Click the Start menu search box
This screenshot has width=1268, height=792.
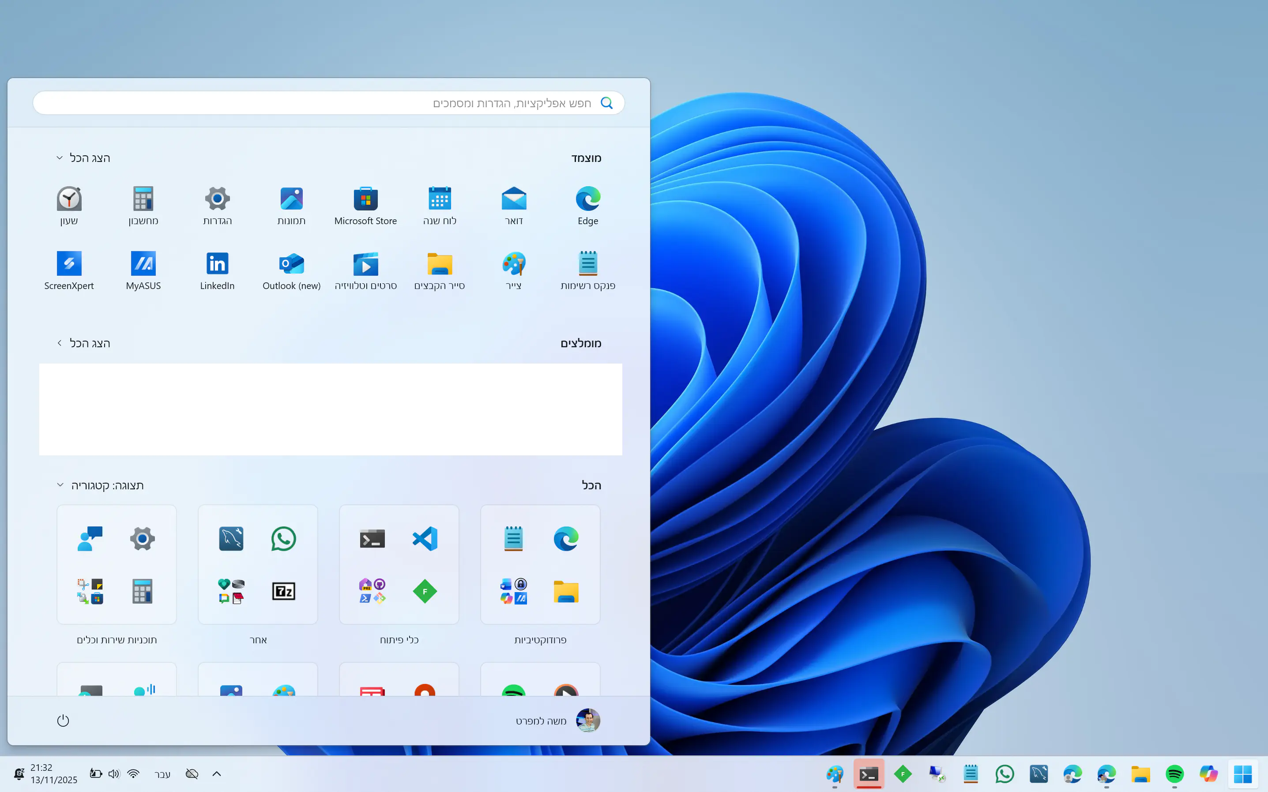coord(328,103)
